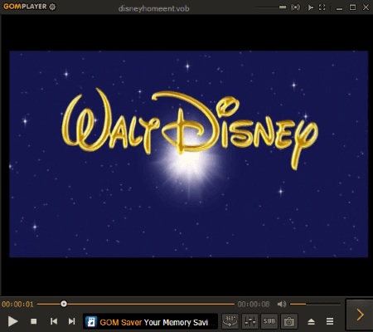The width and height of the screenshot is (373, 332).
Task: Skip to next file
Action: click(x=72, y=321)
